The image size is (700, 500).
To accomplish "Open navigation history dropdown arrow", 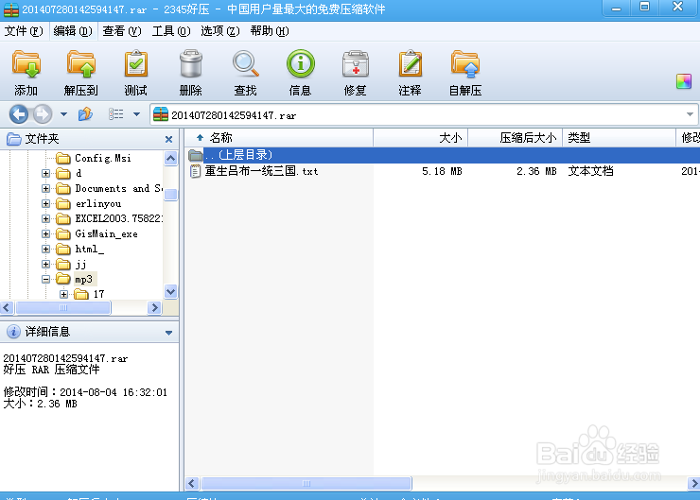I will coord(63,114).
